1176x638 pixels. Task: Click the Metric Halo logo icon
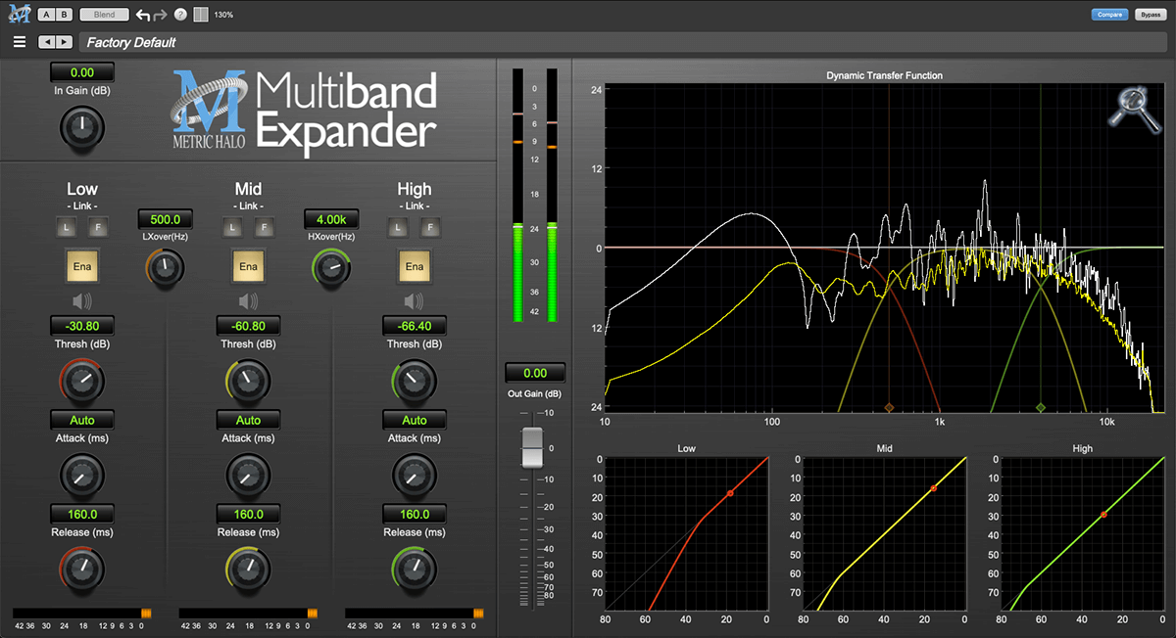pyautogui.click(x=18, y=14)
